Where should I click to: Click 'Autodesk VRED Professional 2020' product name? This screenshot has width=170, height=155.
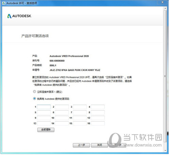pyautogui.click(x=69, y=56)
